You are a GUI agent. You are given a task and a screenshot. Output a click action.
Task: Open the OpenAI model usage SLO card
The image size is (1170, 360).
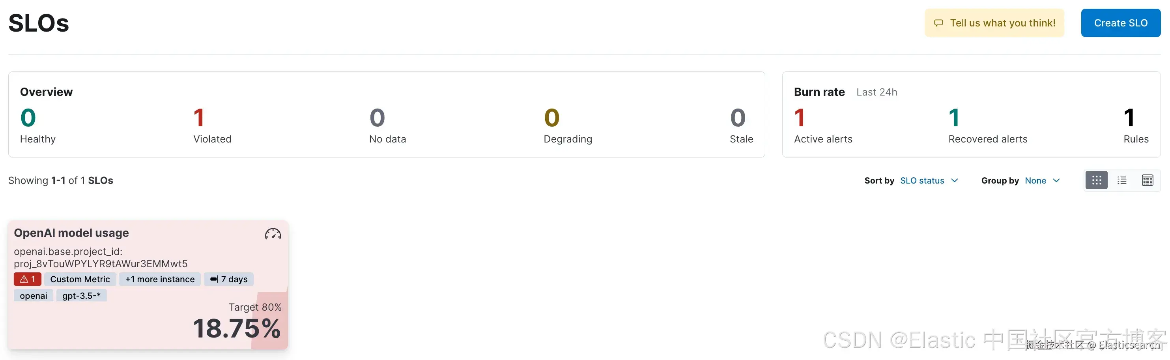click(71, 233)
